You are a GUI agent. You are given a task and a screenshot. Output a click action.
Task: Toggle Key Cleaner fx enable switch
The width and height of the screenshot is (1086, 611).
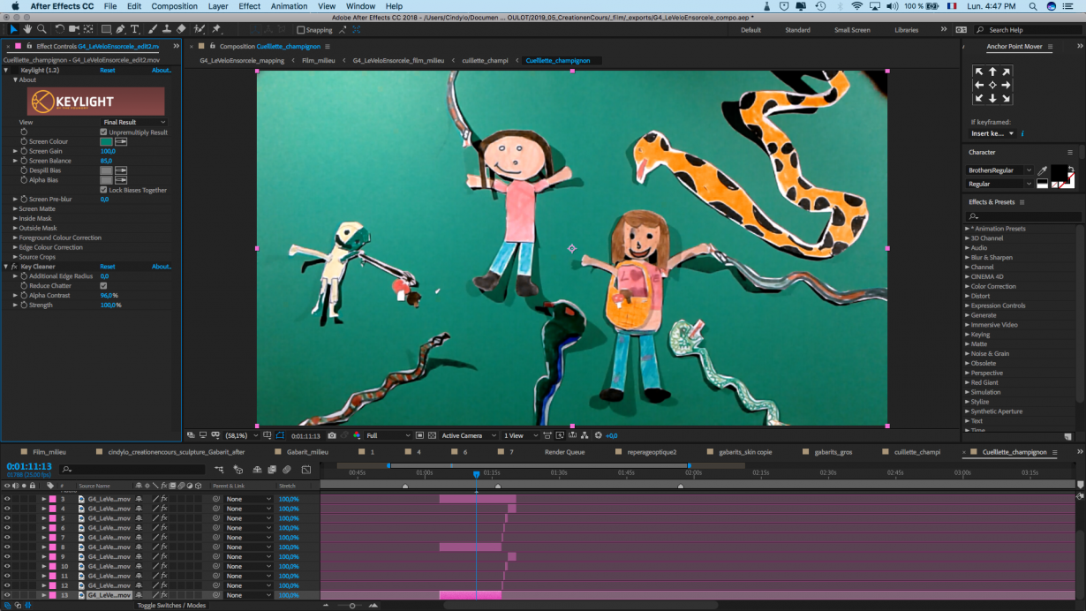click(14, 267)
